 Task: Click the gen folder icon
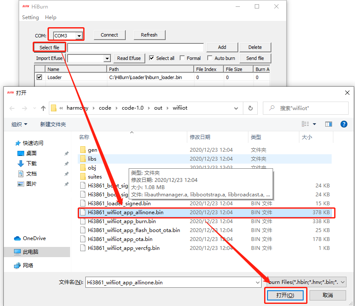(83, 150)
